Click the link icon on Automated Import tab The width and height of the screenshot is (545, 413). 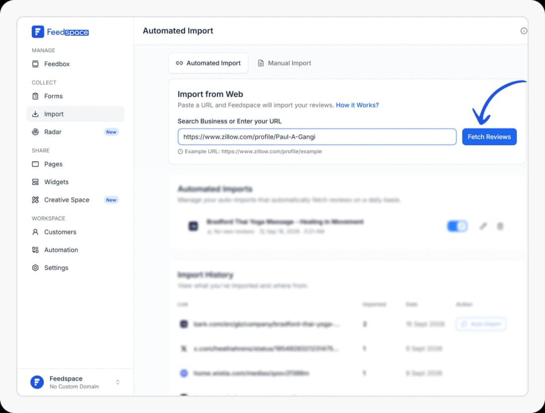tap(179, 63)
